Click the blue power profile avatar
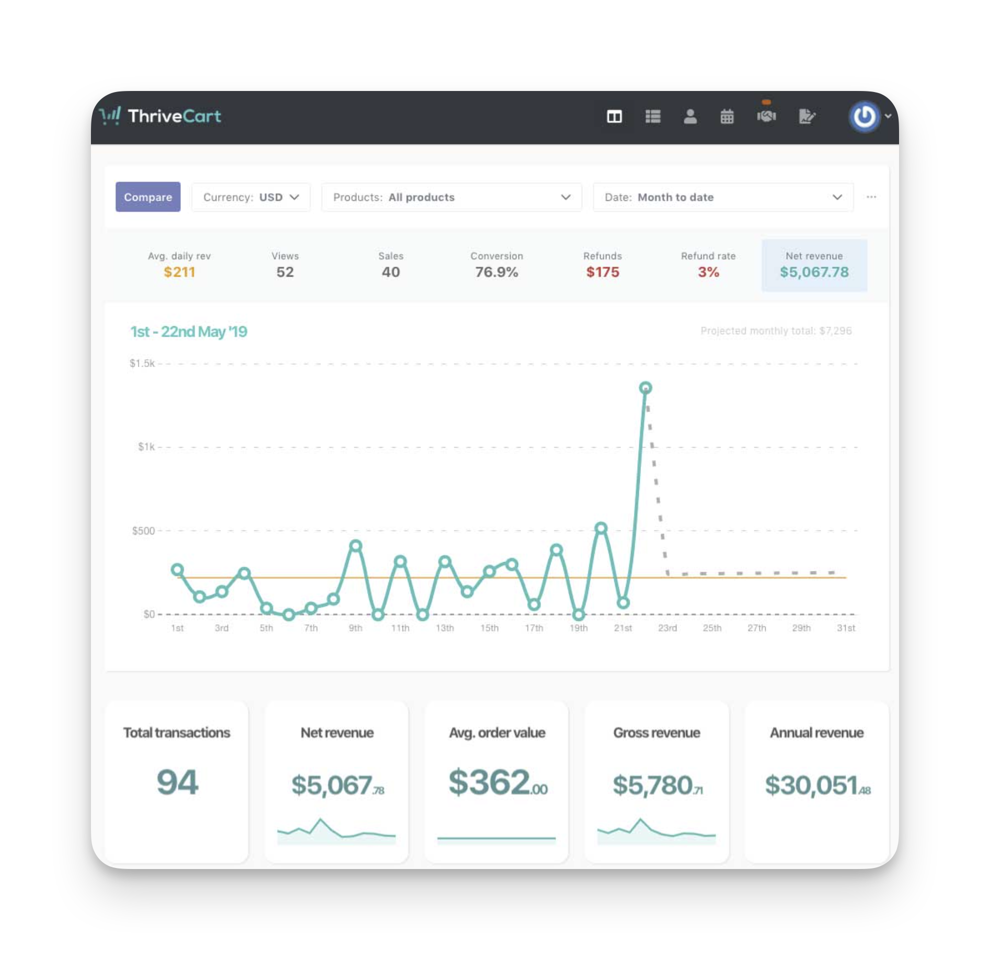 [x=864, y=117]
